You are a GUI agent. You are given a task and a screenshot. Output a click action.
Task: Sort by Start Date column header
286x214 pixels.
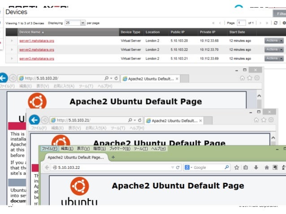(237, 32)
